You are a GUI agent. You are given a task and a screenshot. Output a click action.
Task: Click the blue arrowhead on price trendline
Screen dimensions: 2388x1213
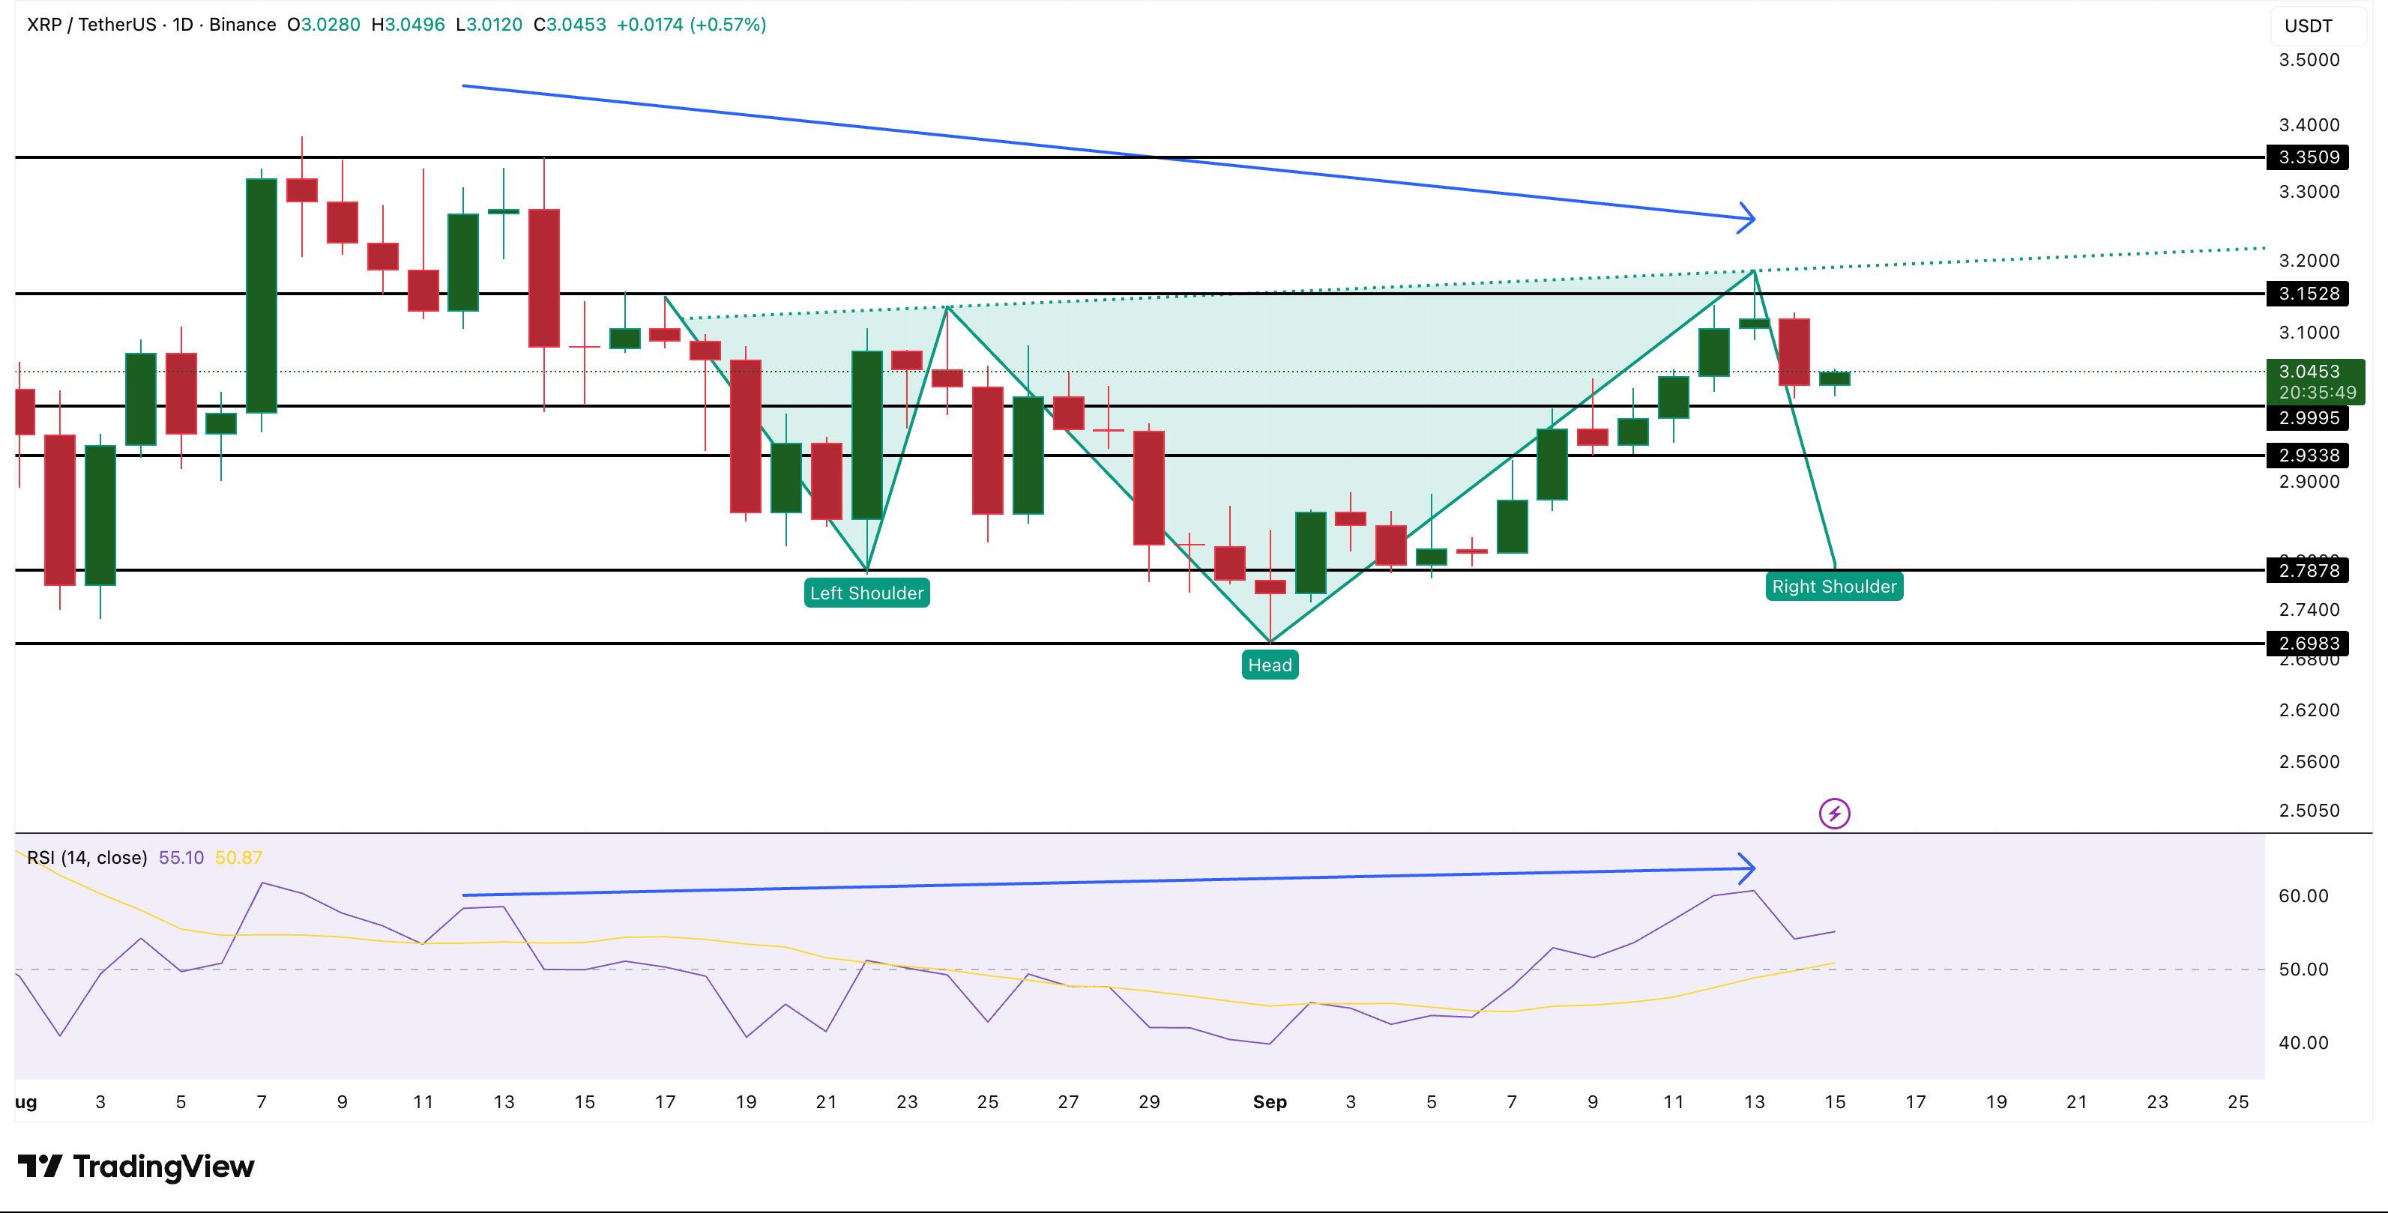[x=1746, y=218]
